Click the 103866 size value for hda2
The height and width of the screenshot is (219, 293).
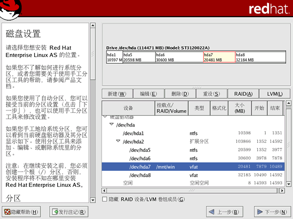[243, 141]
